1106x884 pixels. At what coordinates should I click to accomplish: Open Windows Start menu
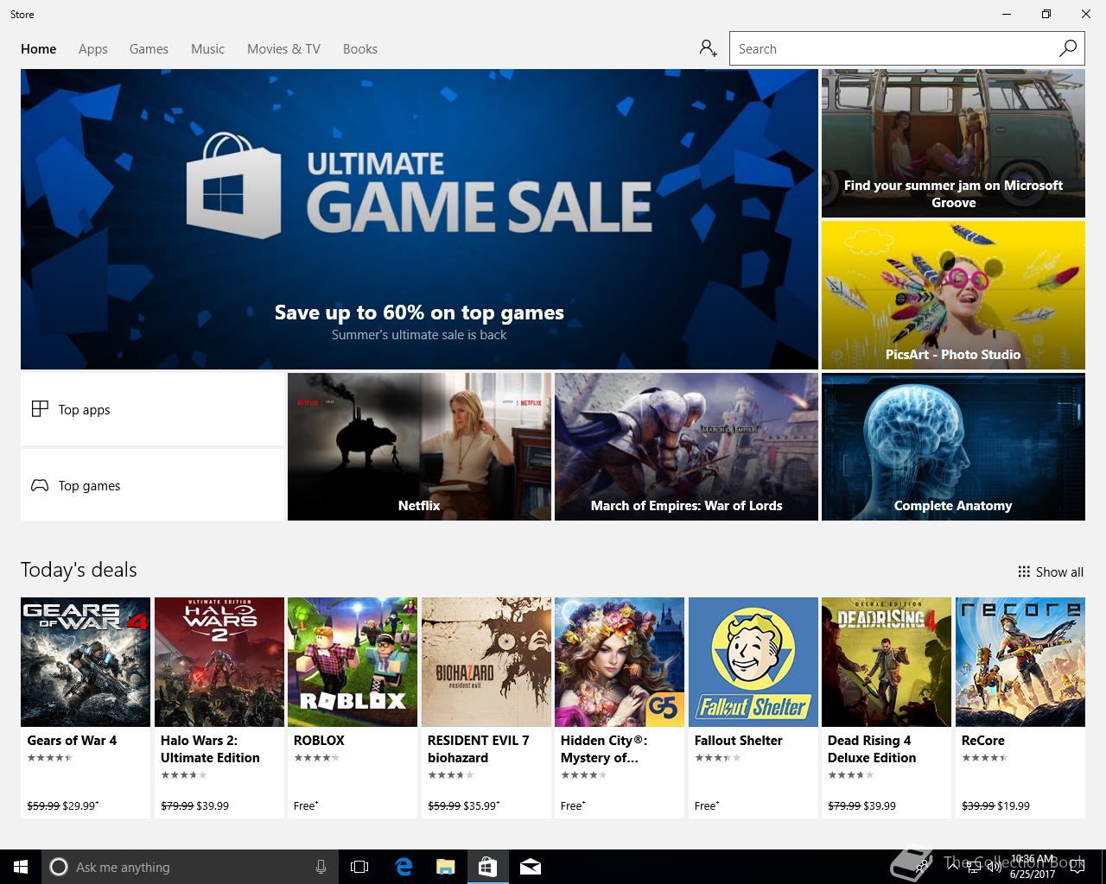pyautogui.click(x=21, y=867)
